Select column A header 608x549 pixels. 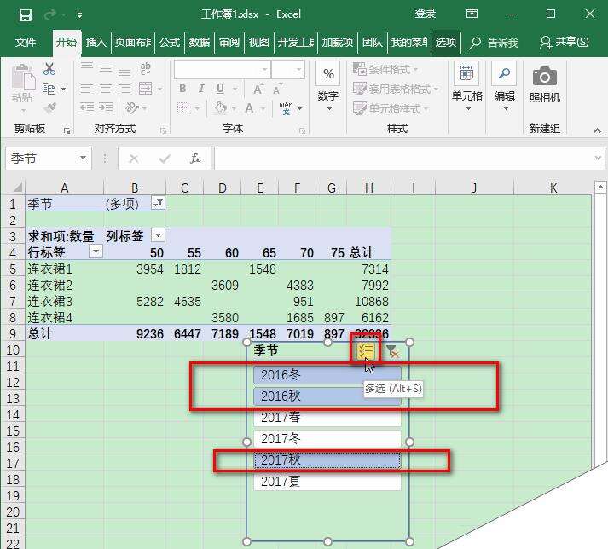click(64, 188)
